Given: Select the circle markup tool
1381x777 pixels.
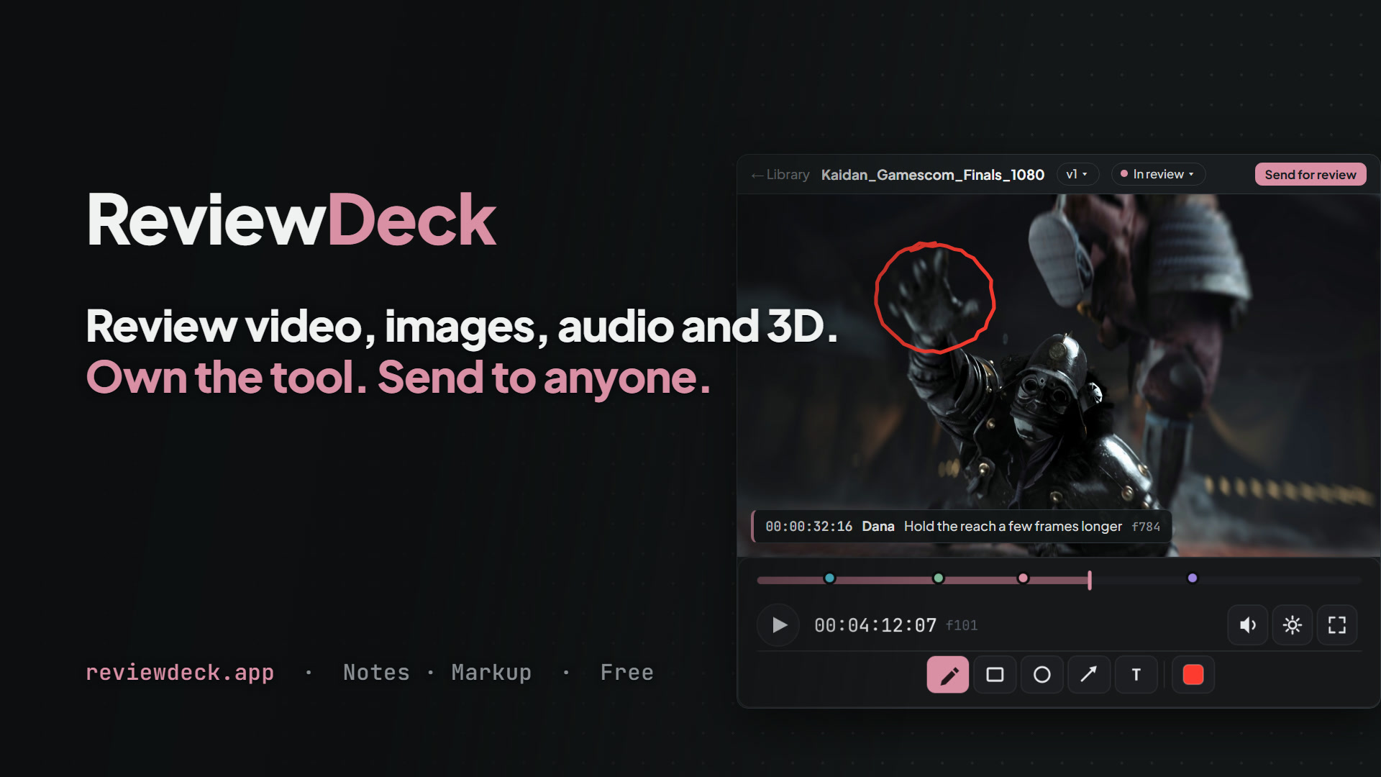Looking at the screenshot, I should (x=1042, y=674).
